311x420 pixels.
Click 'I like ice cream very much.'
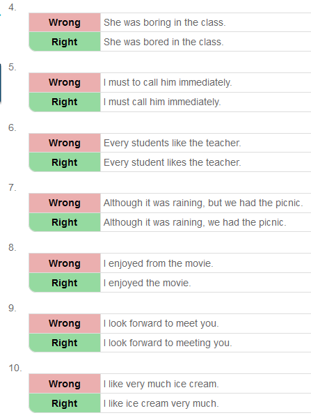161,404
